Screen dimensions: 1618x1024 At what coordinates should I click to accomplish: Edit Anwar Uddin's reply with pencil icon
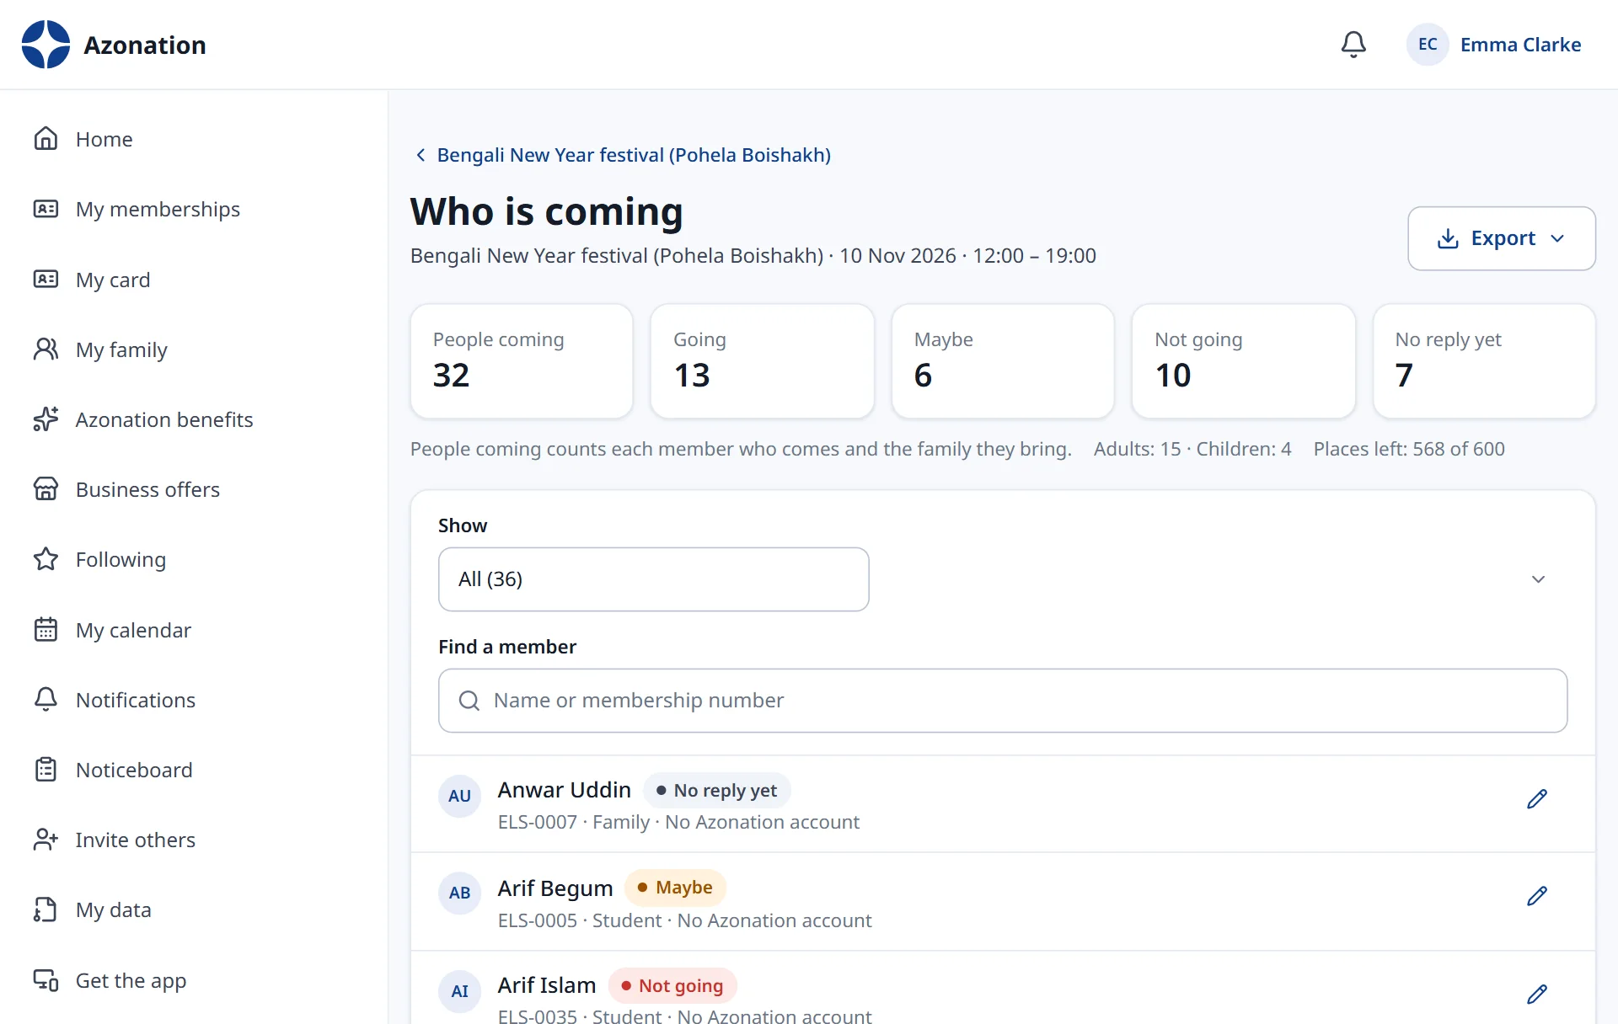[x=1537, y=799]
